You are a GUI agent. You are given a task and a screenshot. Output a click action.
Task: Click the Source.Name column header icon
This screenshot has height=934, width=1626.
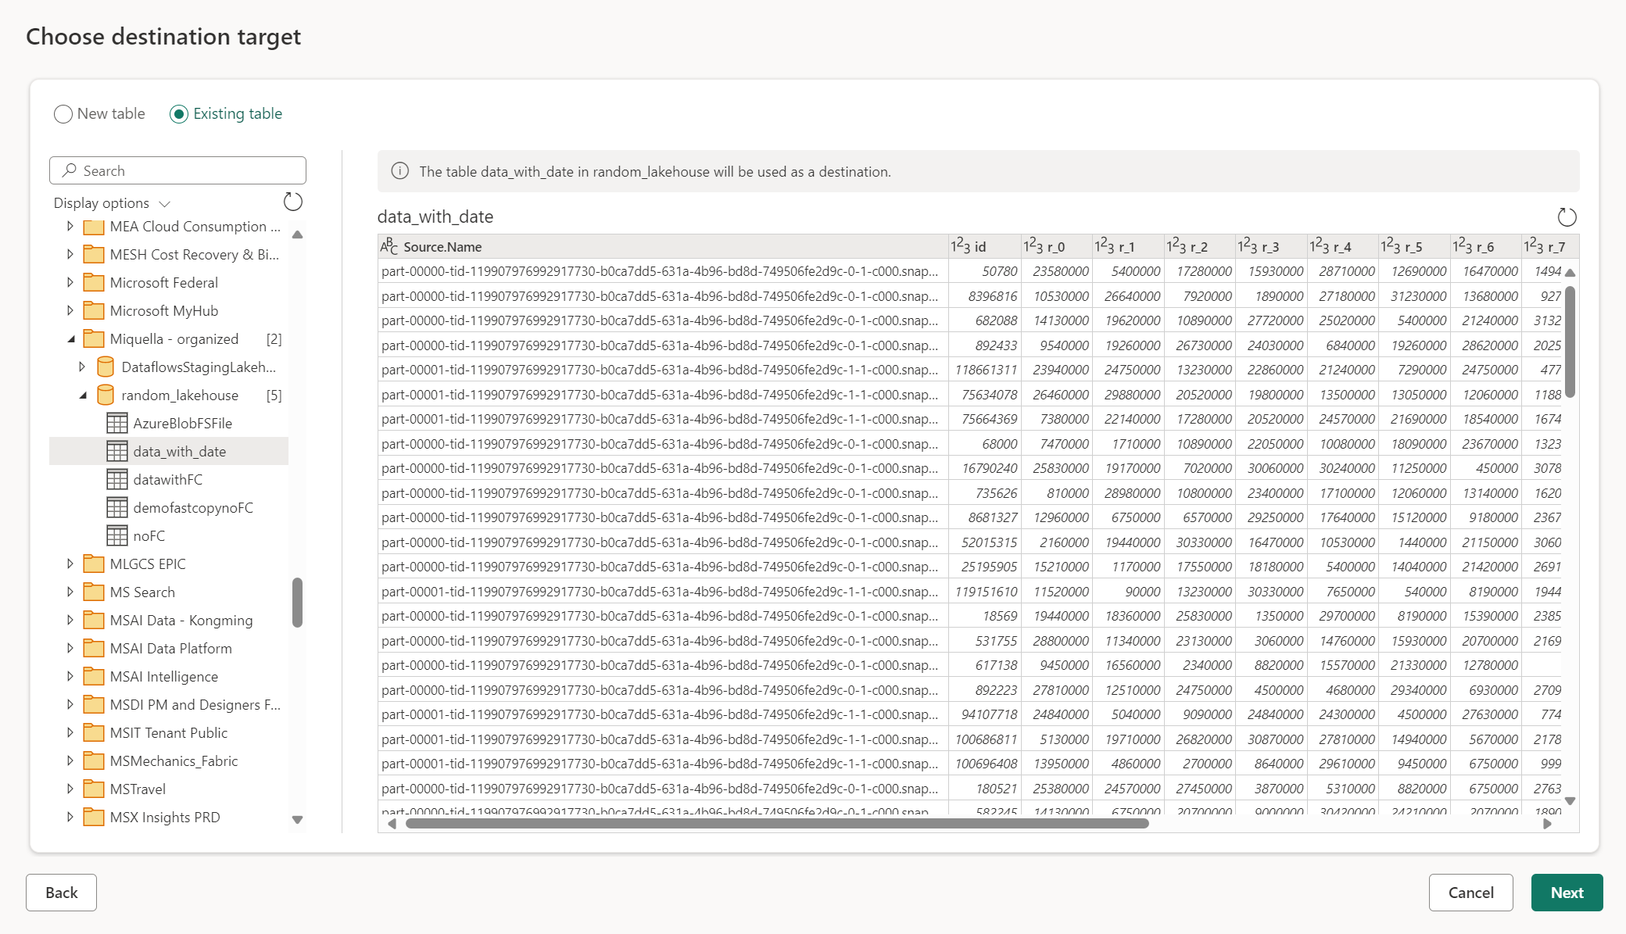pos(390,245)
